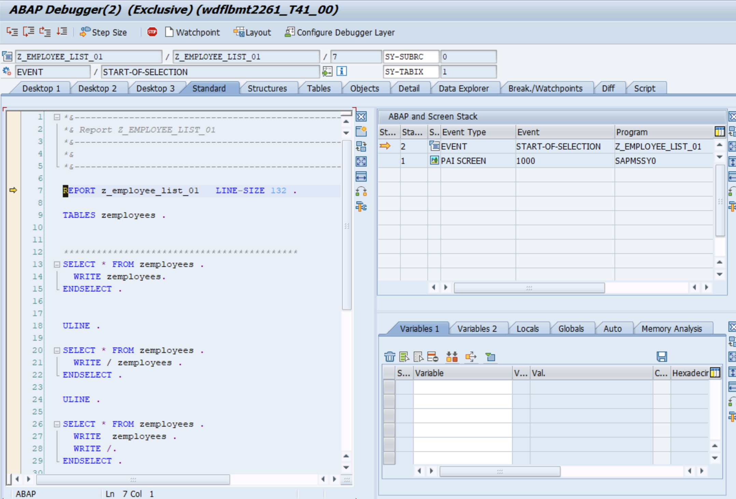The width and height of the screenshot is (736, 499).
Task: Collapse the header comment block at line 1
Action: click(57, 117)
